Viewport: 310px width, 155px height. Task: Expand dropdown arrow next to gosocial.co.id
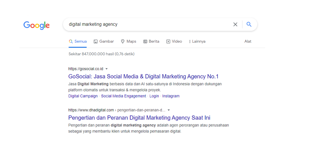[107, 69]
